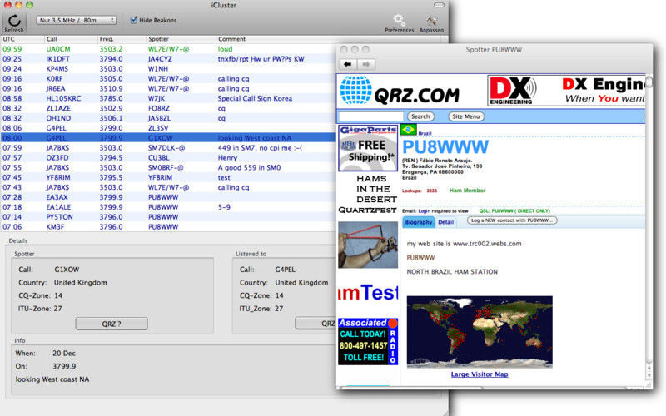
Task: Select the K0RF spot row
Action: pyautogui.click(x=169, y=78)
